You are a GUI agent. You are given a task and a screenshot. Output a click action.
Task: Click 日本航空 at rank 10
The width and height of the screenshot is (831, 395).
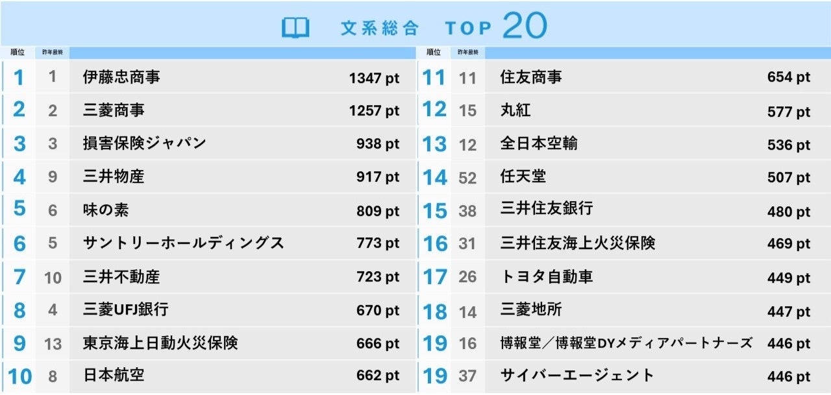[x=114, y=375]
